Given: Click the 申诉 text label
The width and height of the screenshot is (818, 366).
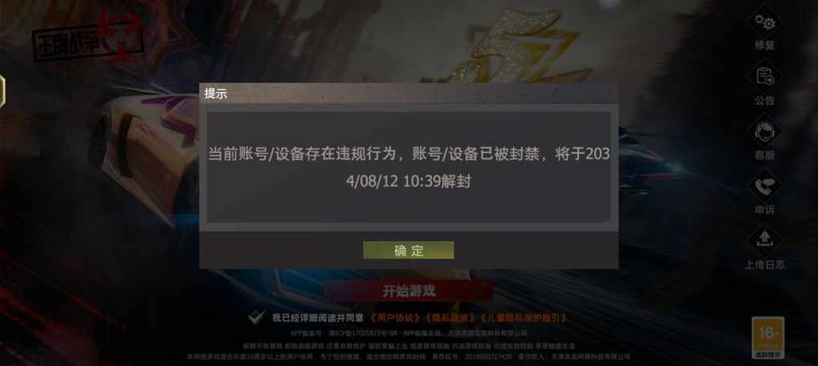Looking at the screenshot, I should 765,210.
